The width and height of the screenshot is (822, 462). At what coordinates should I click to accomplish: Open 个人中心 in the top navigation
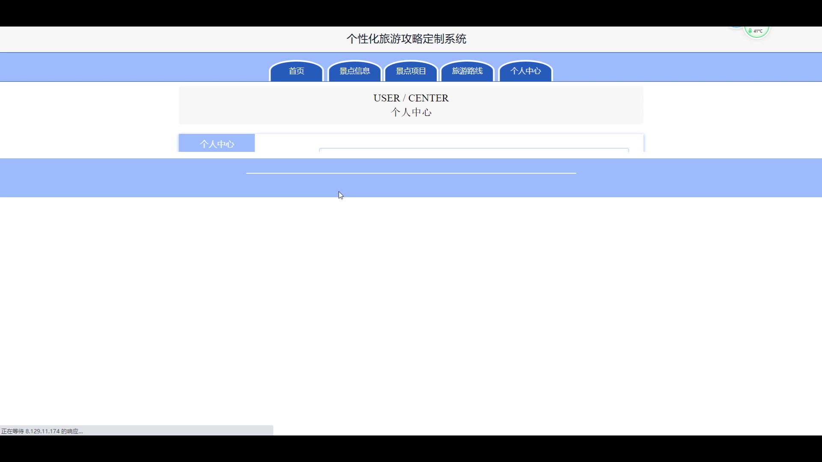[525, 71]
